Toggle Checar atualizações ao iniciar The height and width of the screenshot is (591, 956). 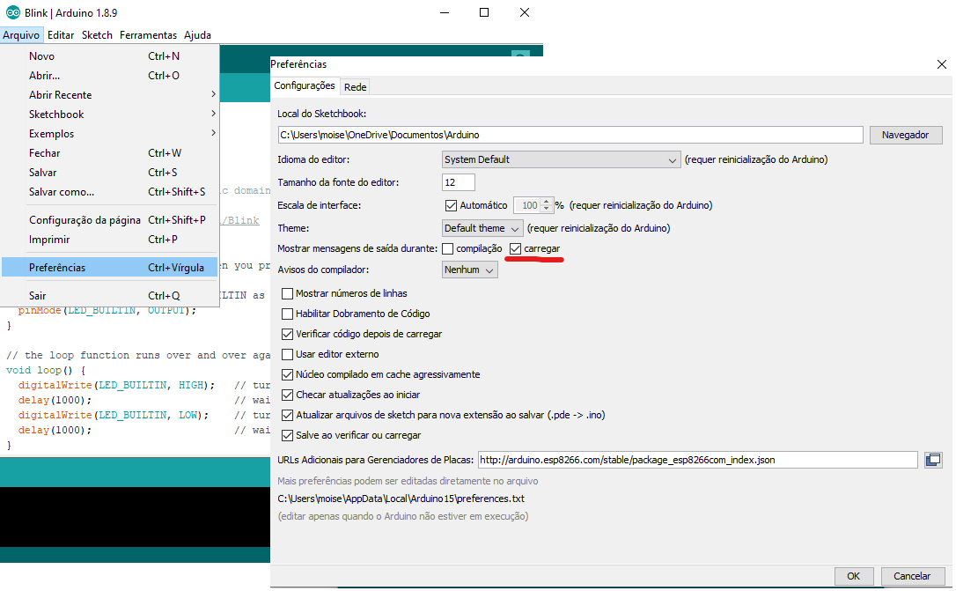point(287,395)
